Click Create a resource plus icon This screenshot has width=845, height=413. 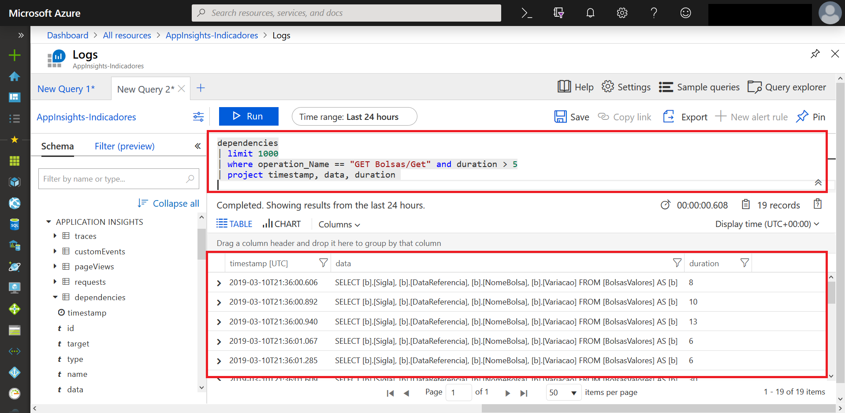point(15,55)
